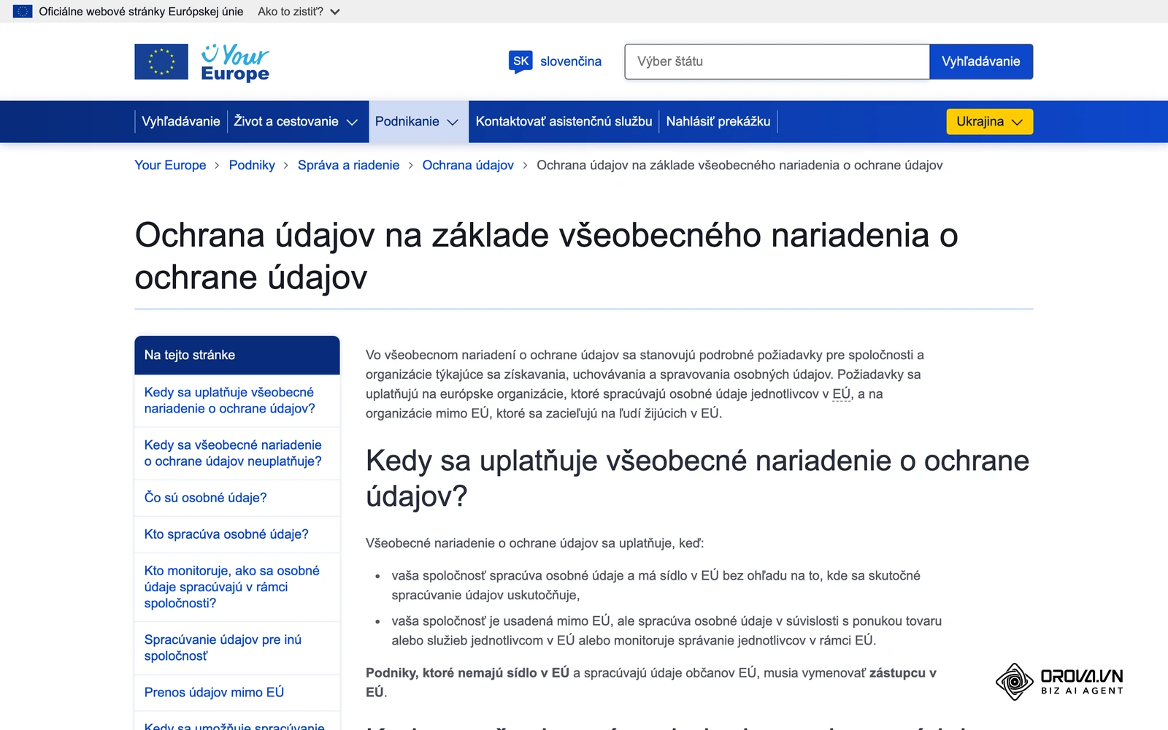This screenshot has height=730, width=1168.
Task: Click small EU flag in top bar
Action: click(23, 11)
